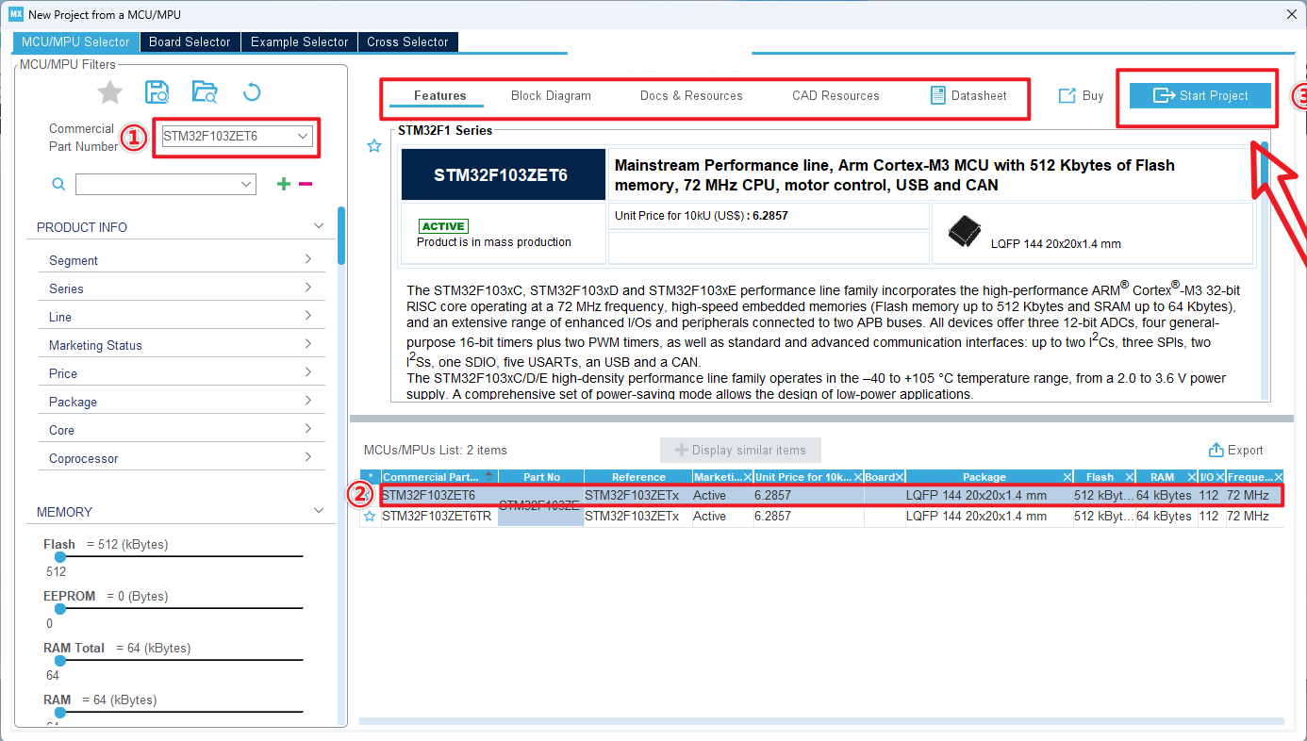
Task: Expand the Series filter
Action: click(308, 288)
